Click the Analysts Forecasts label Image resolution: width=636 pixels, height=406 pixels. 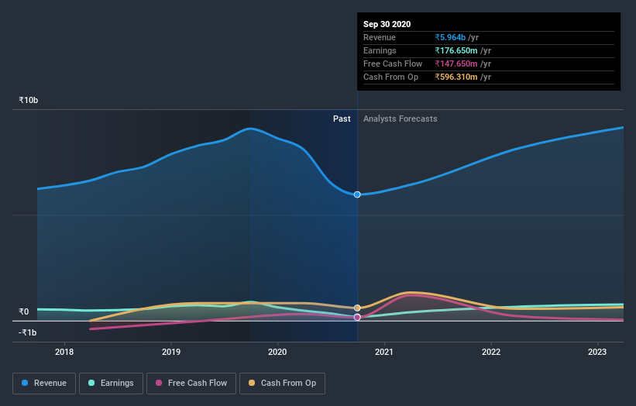[401, 119]
